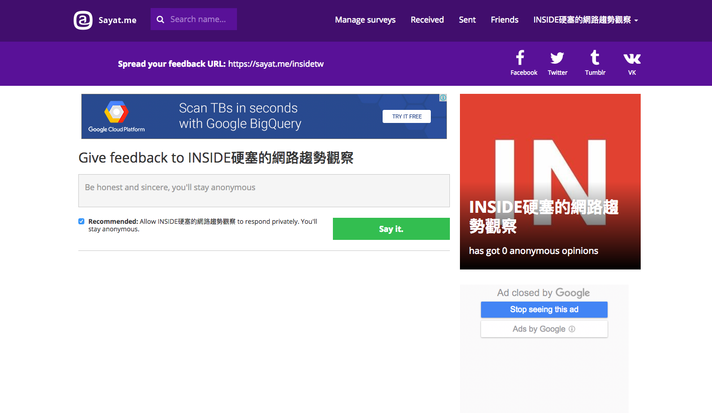Click the Ads by Google button
This screenshot has height=413, width=712.
[x=544, y=329]
